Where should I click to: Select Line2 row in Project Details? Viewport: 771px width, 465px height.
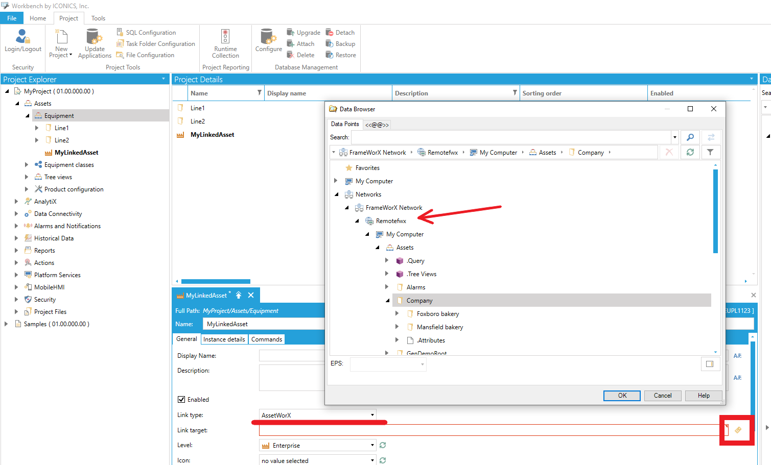tap(198, 121)
